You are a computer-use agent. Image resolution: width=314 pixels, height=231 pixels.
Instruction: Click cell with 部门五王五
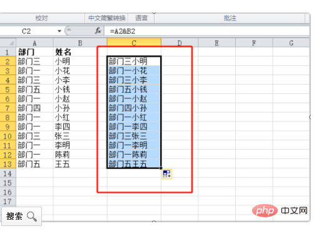(134, 164)
